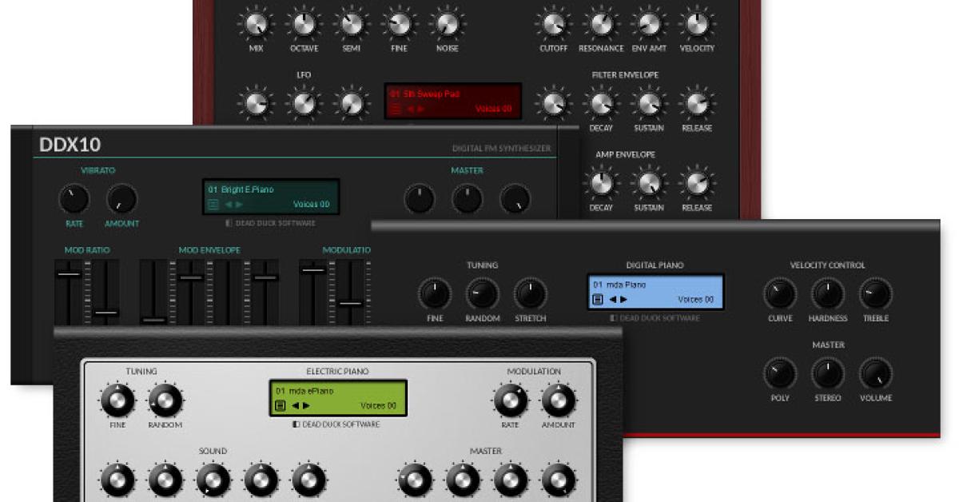Image resolution: width=959 pixels, height=502 pixels.
Task: Click Dead Duck Software logo under Digital Piano display
Action: coord(655,318)
